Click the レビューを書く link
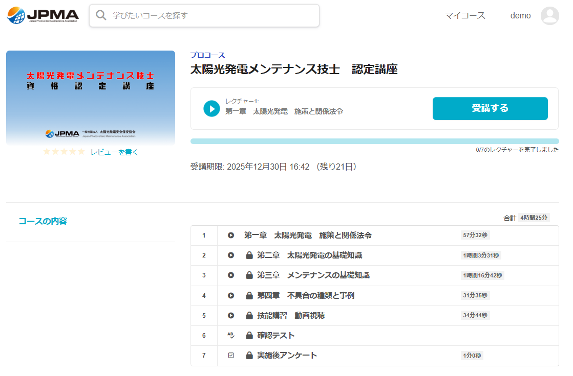 pos(115,152)
